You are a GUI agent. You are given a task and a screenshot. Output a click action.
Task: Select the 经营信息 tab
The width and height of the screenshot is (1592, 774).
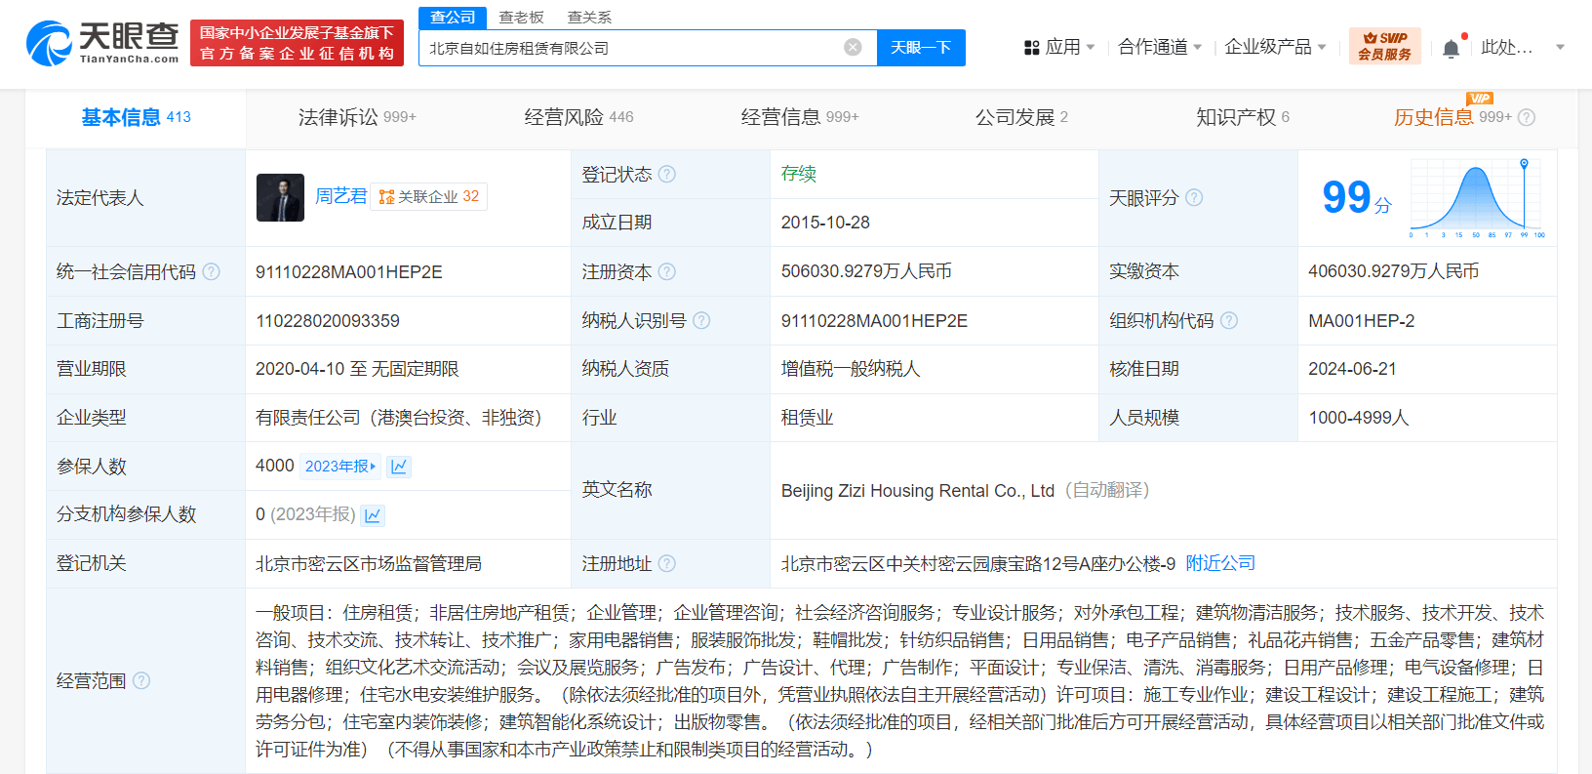click(800, 117)
